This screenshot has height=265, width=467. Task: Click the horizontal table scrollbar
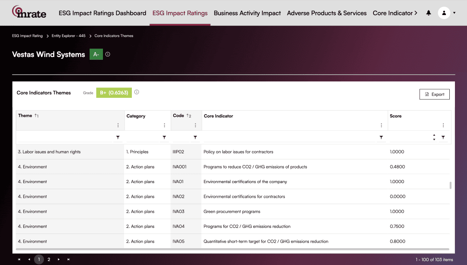232,249
